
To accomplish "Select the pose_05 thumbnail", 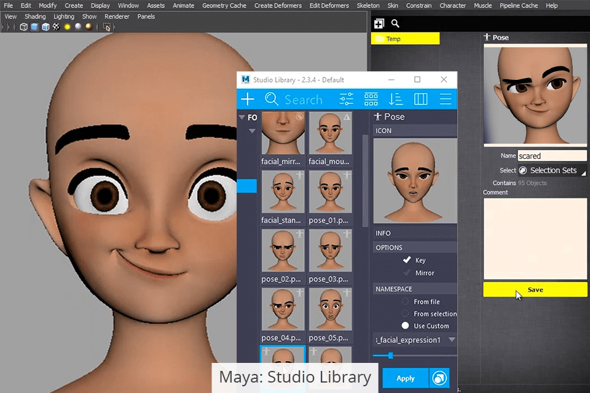I will (x=330, y=309).
